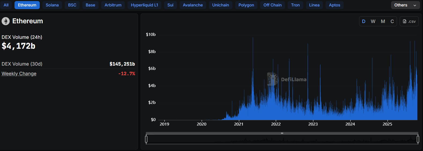The height and width of the screenshot is (151, 423).
Task: Switch chart to Weekly (W) interval
Action: [x=373, y=21]
